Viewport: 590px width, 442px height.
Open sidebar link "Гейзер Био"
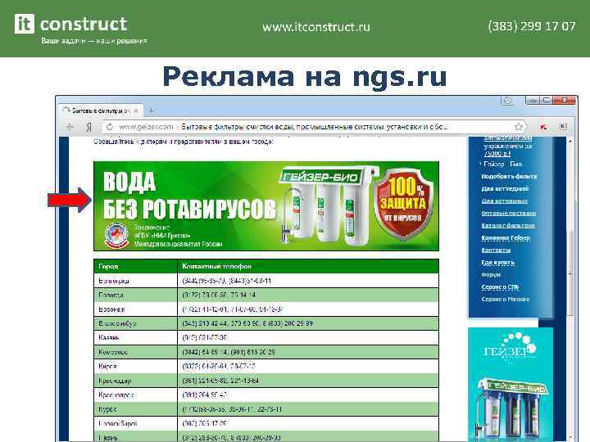pyautogui.click(x=502, y=164)
